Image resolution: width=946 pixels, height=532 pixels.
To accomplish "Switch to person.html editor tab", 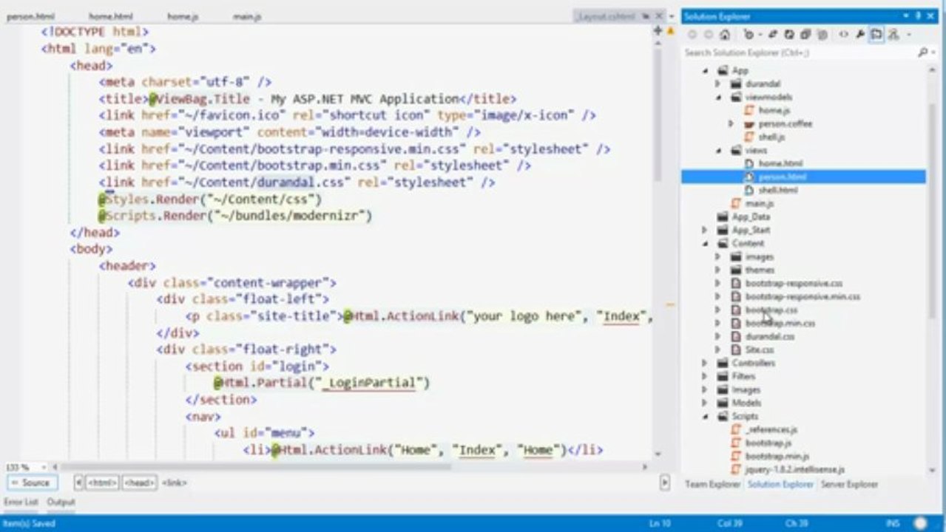I will coord(30,16).
